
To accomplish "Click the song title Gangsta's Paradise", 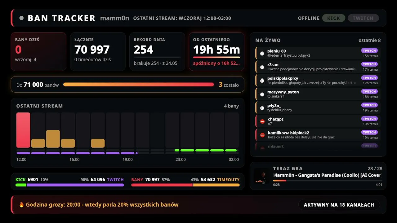I will pyautogui.click(x=328, y=175).
